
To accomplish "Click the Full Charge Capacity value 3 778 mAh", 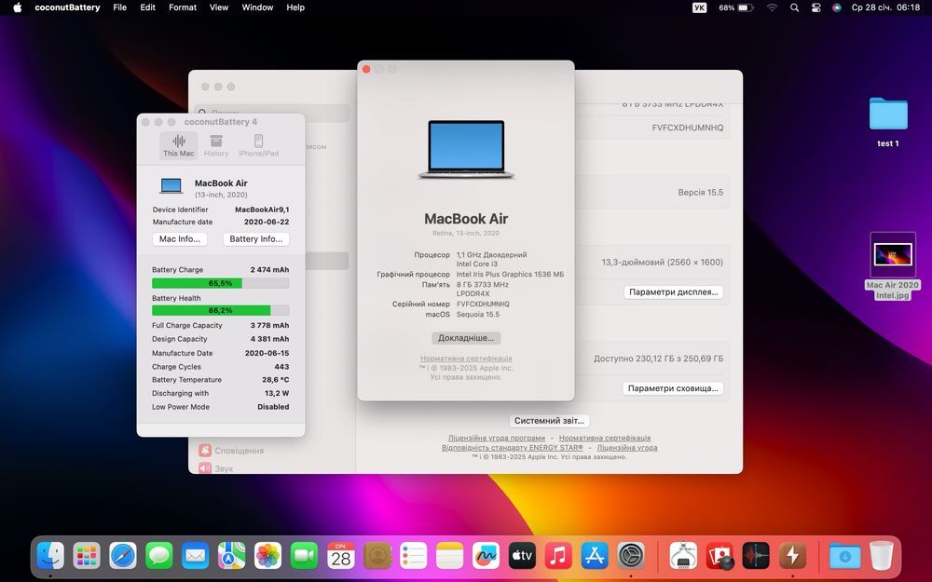I will 269,325.
